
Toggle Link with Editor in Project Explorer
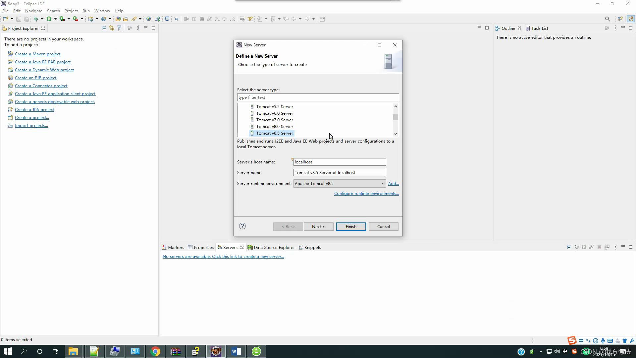[x=112, y=28]
